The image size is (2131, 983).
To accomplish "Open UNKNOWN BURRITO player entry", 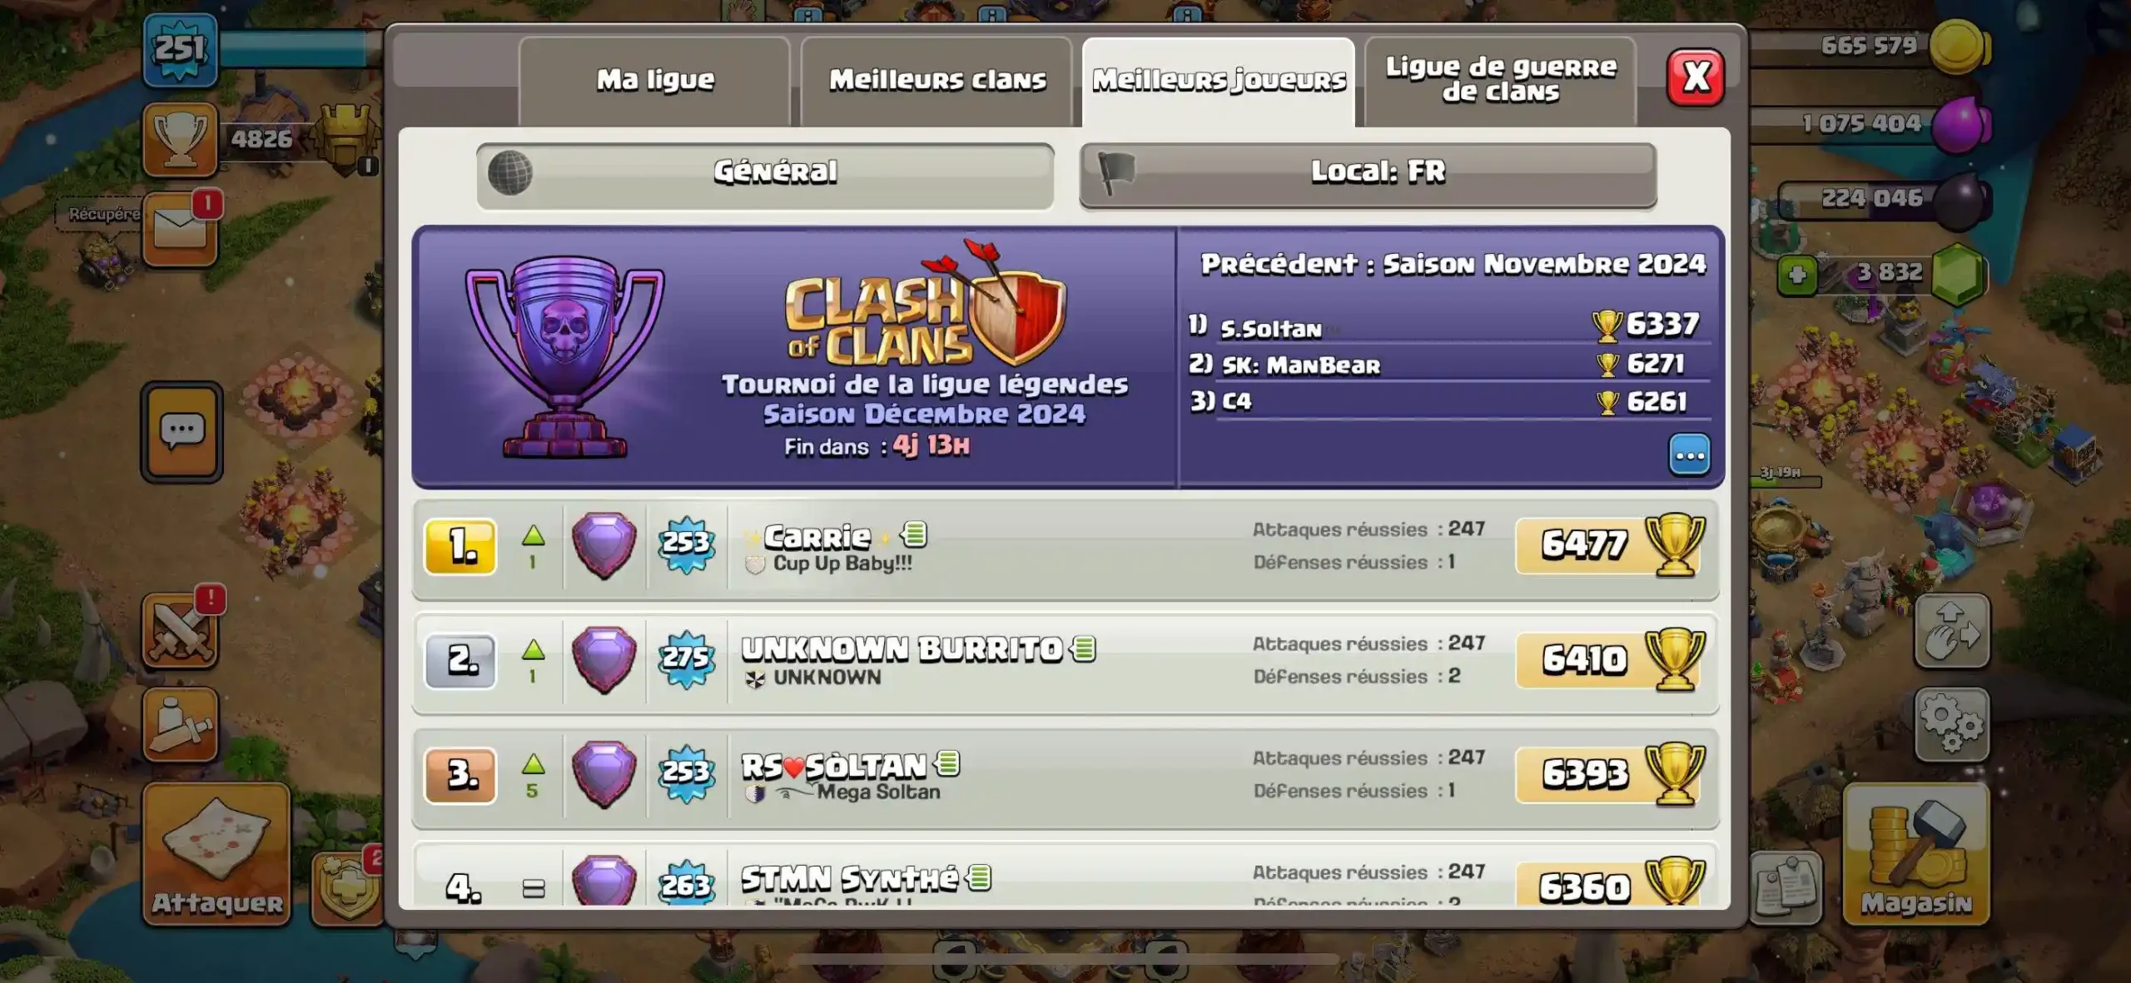I will [x=1065, y=663].
